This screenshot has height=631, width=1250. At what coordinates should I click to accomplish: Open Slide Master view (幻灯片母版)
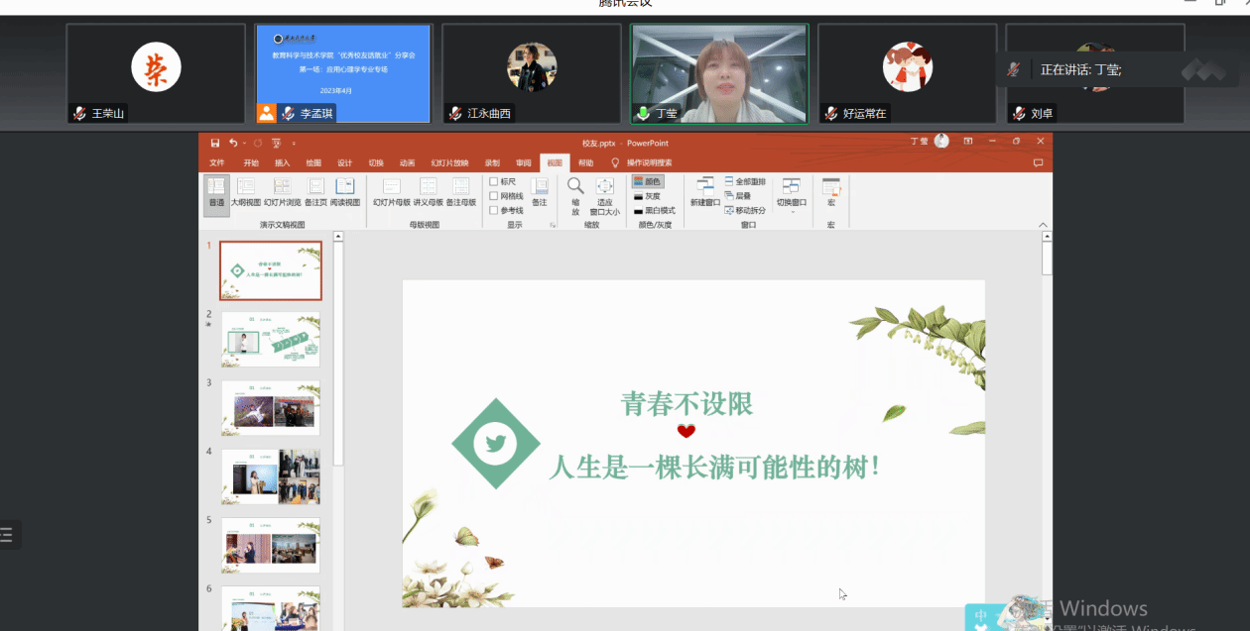pyautogui.click(x=391, y=191)
